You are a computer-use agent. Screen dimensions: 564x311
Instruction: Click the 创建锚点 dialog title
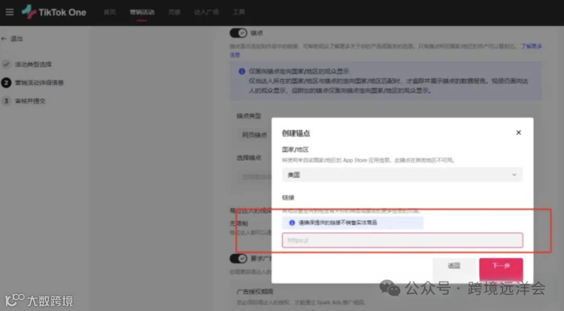tap(296, 134)
